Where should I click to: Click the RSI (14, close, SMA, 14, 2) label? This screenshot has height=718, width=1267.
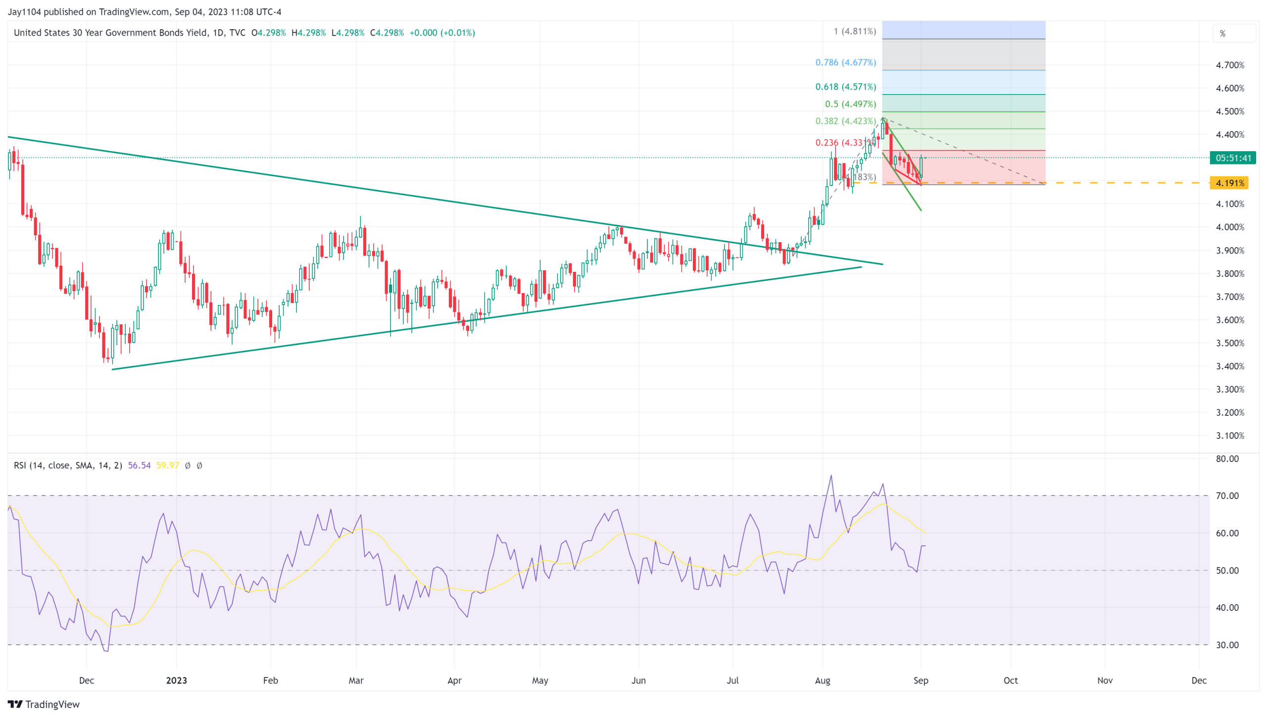point(68,465)
